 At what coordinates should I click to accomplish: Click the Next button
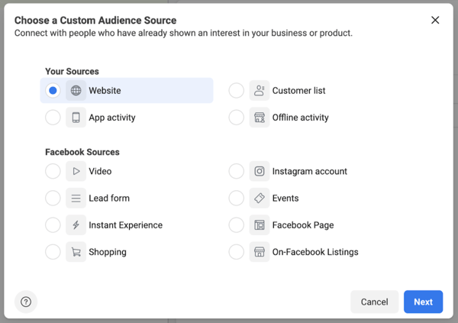[423, 302]
